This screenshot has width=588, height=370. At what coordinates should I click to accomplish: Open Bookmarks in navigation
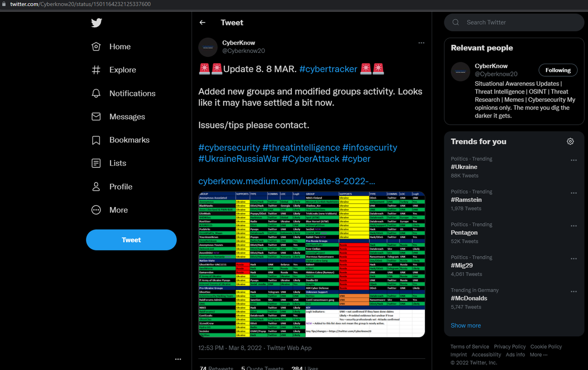(x=129, y=140)
